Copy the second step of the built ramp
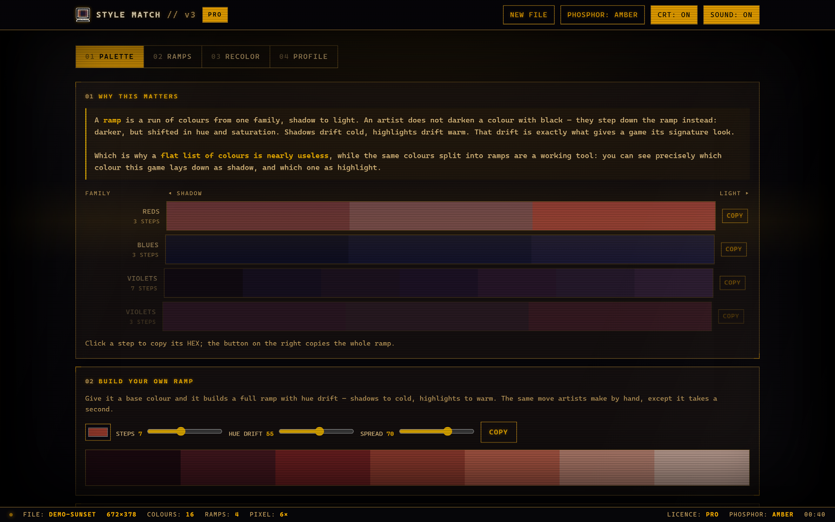Screen dimensions: 835x522 click(228, 468)
